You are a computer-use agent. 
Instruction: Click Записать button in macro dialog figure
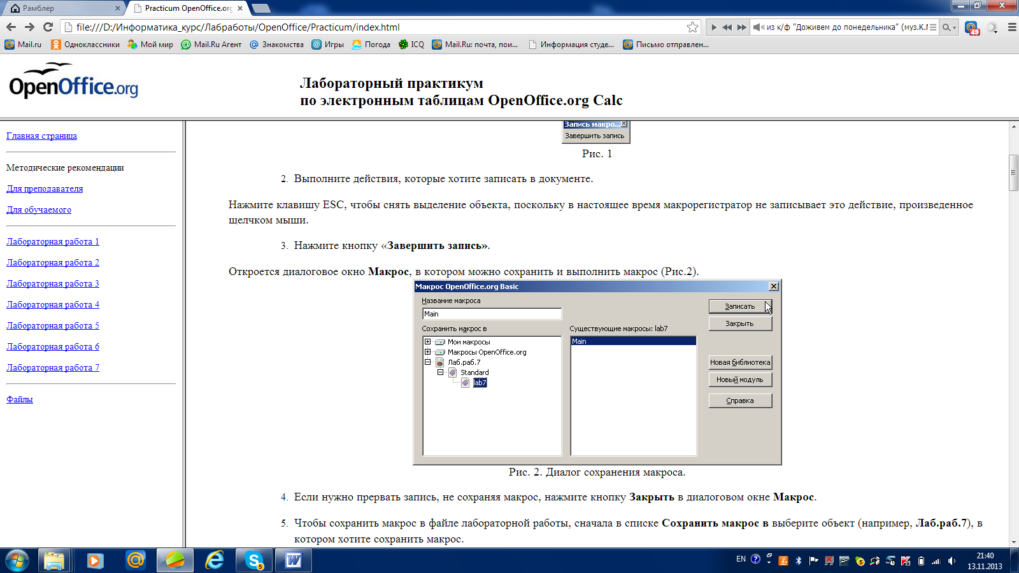coord(740,306)
